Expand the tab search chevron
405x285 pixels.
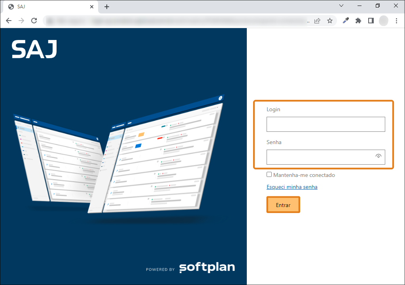pyautogui.click(x=342, y=6)
